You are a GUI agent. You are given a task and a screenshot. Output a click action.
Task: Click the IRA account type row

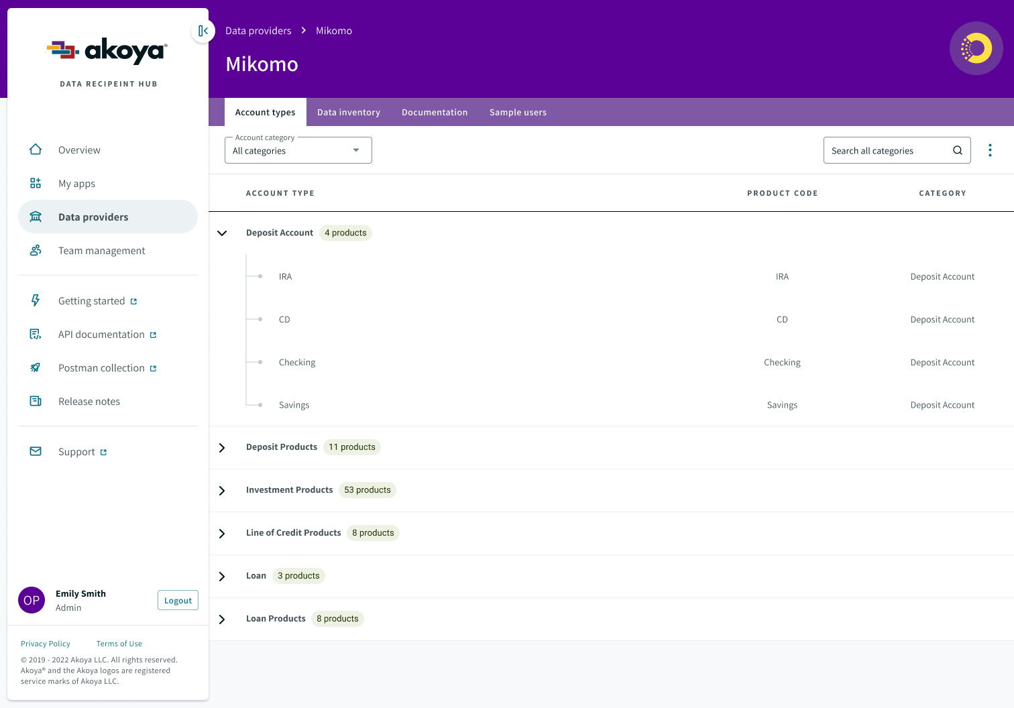pyautogui.click(x=612, y=276)
